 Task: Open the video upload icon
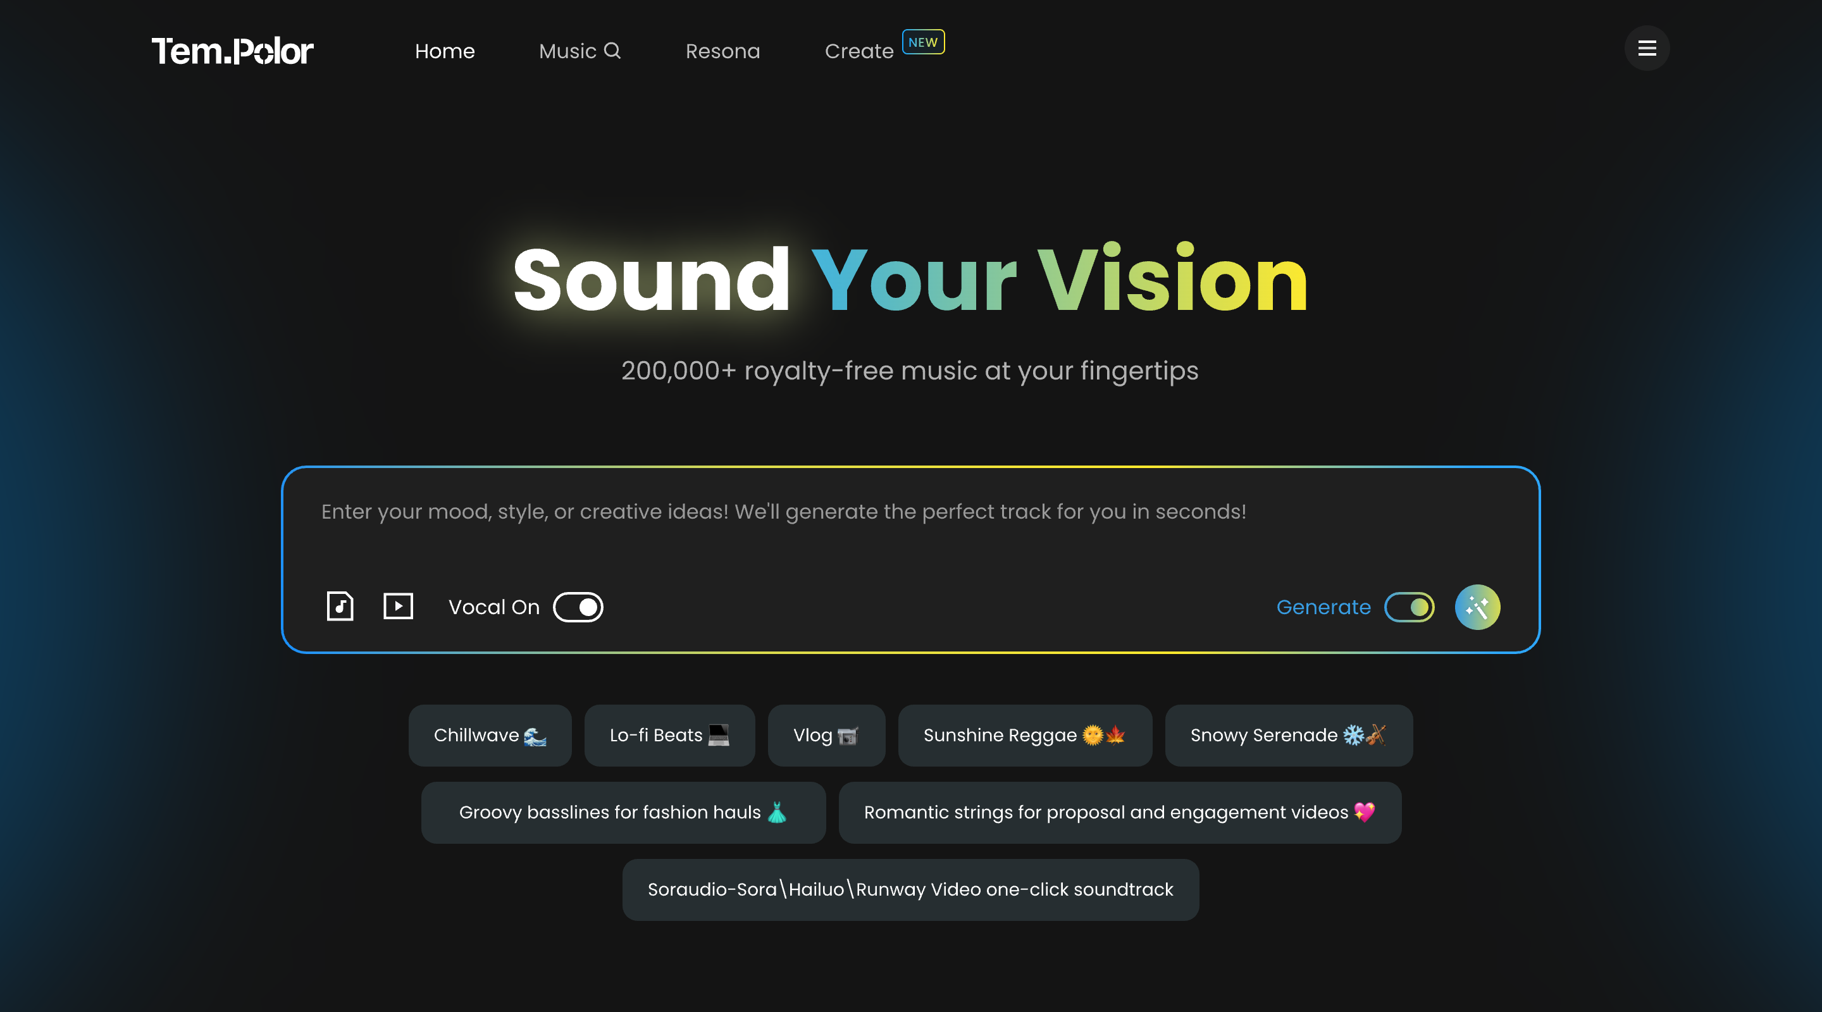pyautogui.click(x=398, y=606)
